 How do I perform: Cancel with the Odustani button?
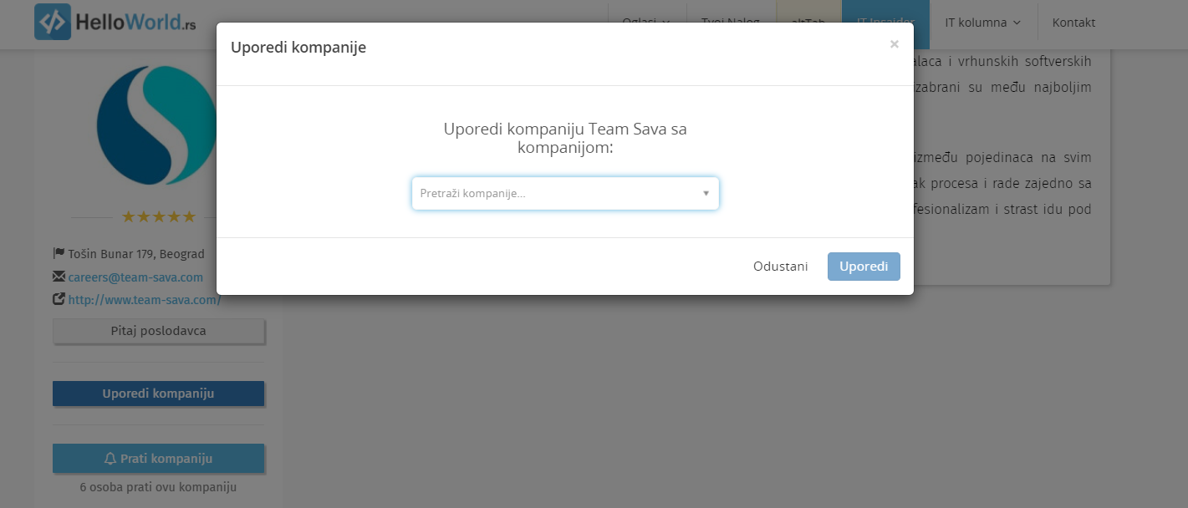(x=780, y=267)
